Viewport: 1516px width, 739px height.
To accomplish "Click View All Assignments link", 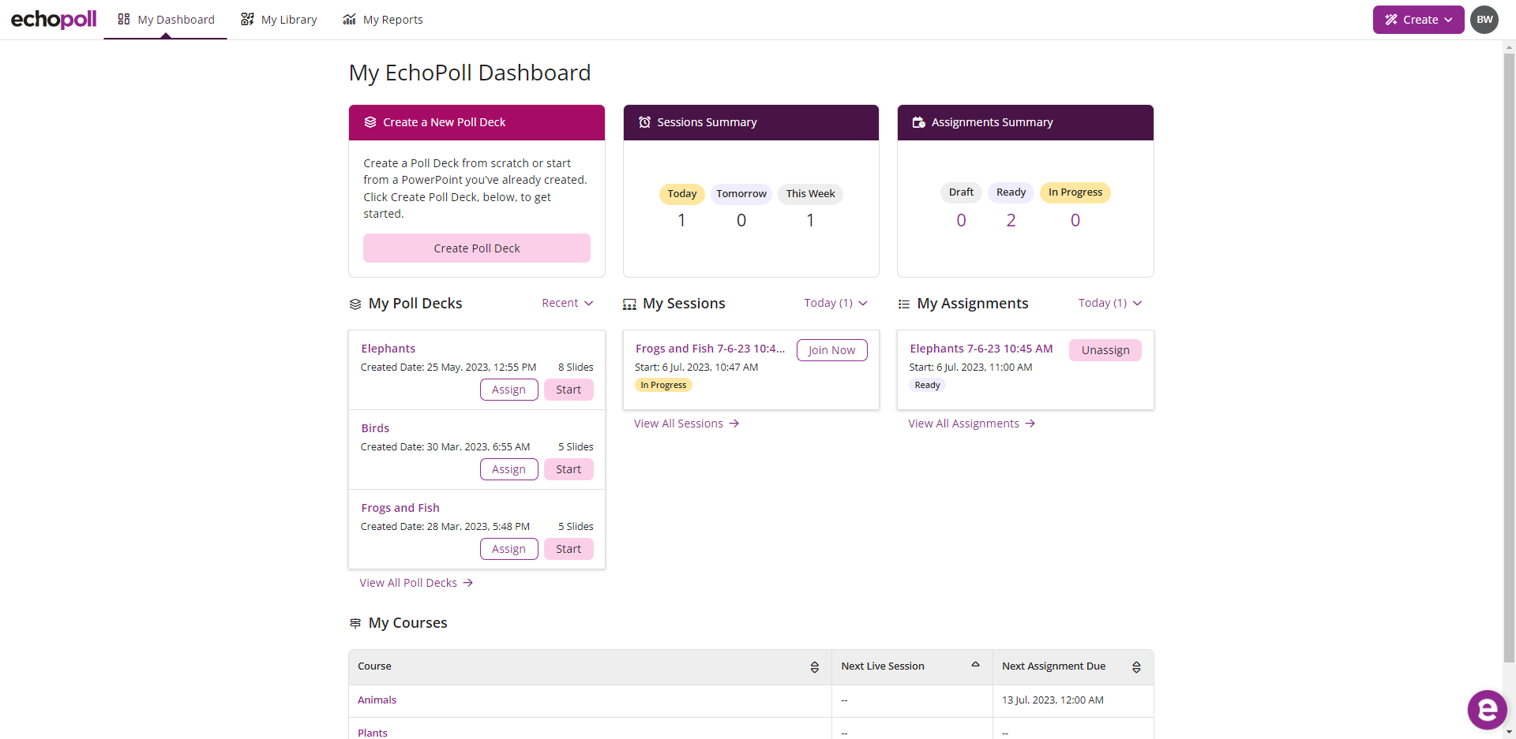I will tap(972, 424).
